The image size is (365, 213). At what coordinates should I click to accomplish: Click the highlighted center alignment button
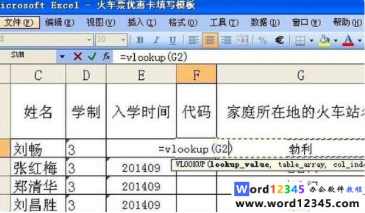tap(210, 40)
